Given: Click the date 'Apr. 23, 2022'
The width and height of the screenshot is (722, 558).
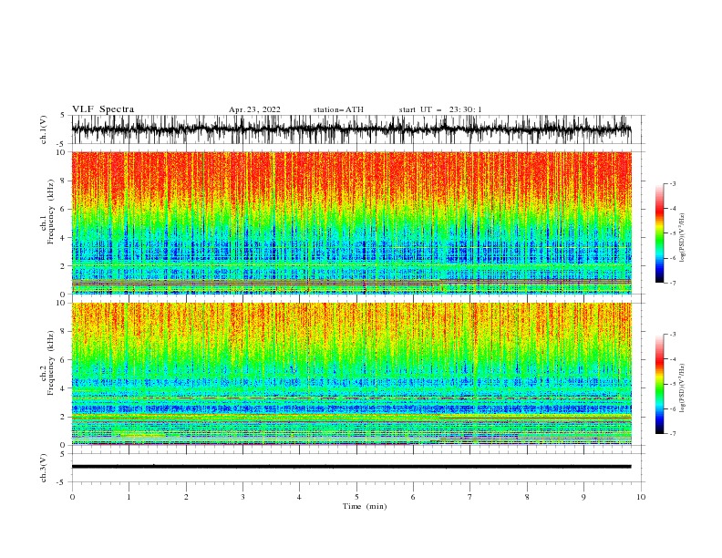Looking at the screenshot, I should (254, 109).
